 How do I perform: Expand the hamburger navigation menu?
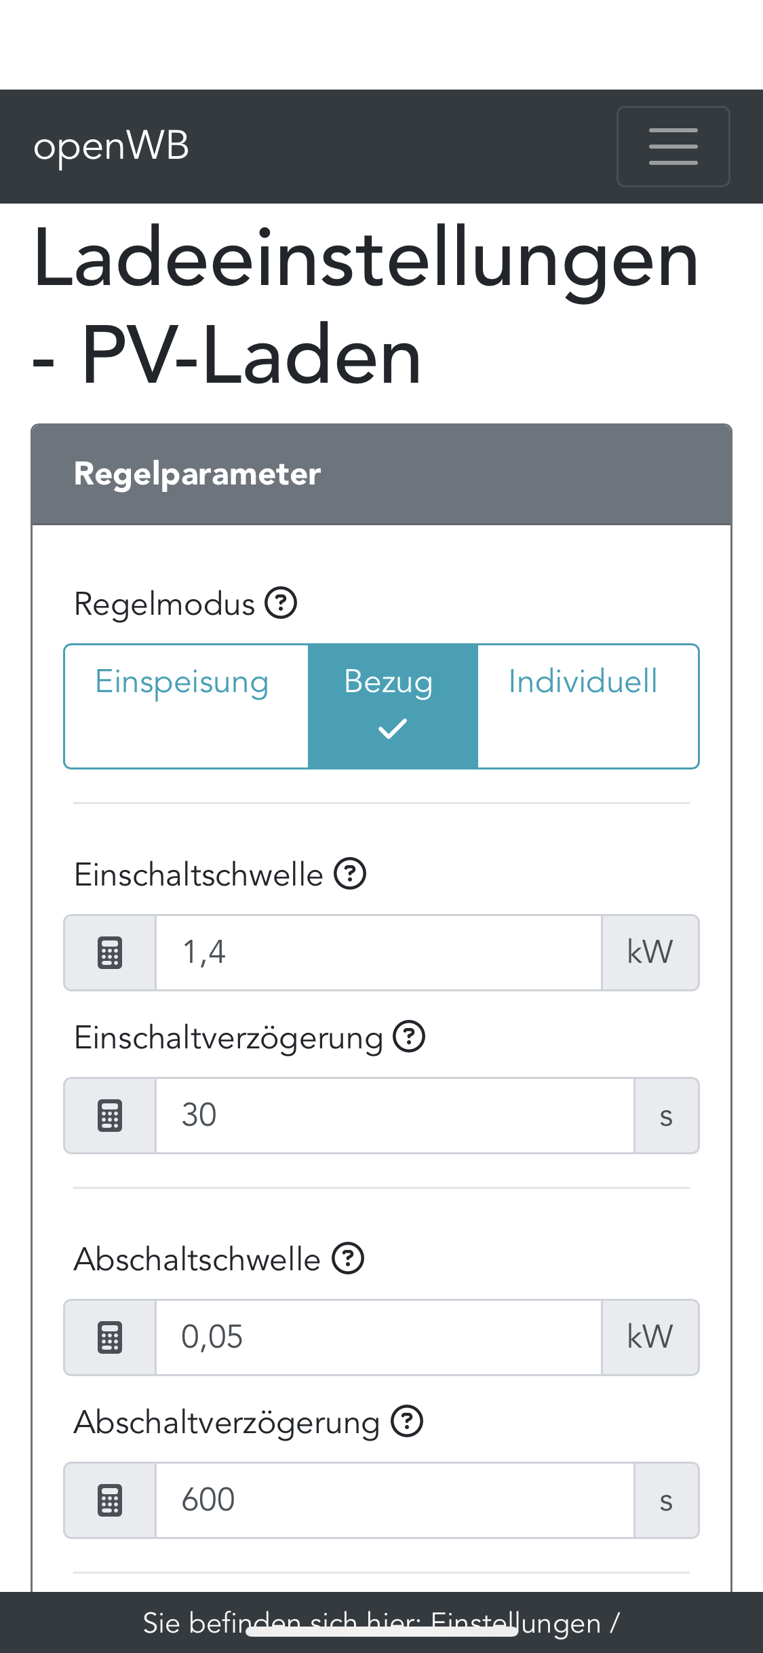673,146
